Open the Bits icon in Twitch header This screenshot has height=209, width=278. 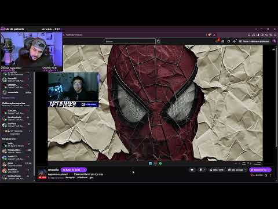tap(235, 41)
